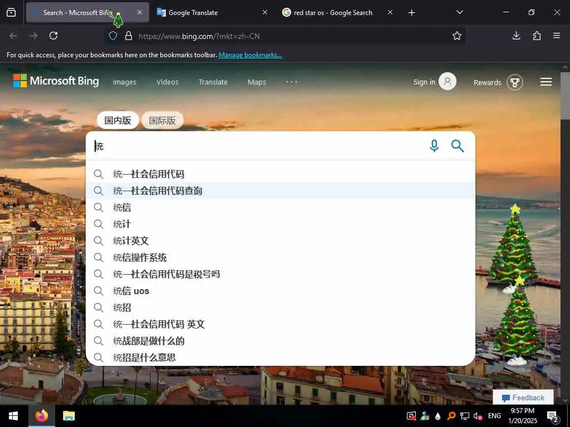This screenshot has width=570, height=427.
Task: Select suggestion 统一社会信用代码 英文
Action: (281, 324)
